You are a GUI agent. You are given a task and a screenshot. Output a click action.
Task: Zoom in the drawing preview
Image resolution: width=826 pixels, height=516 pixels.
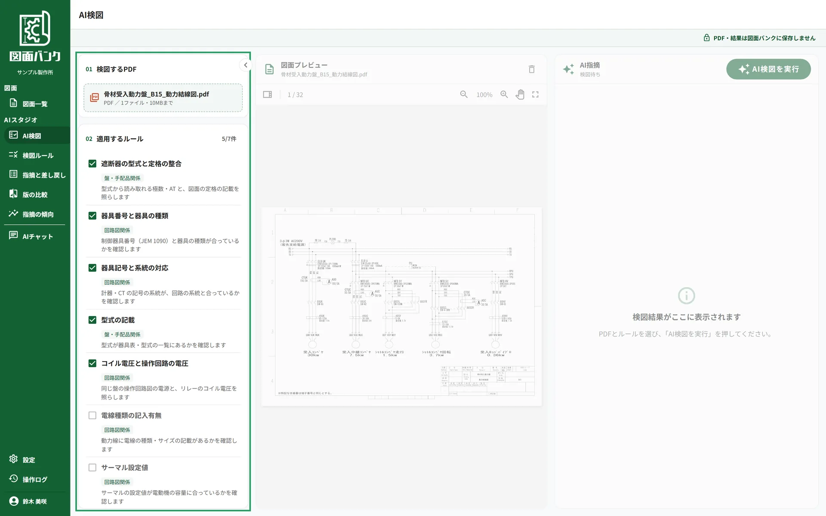point(504,95)
